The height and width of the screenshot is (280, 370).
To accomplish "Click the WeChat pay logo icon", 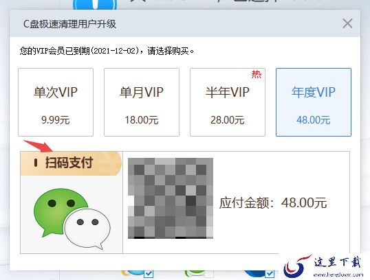I will coord(72,218).
